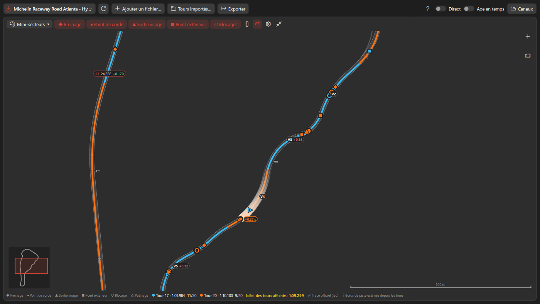Open Tours importés
540x304 pixels.
191,8
